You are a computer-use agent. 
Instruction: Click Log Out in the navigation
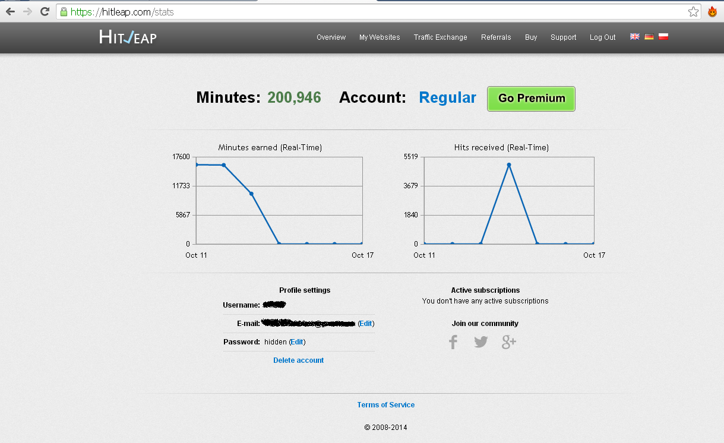602,37
